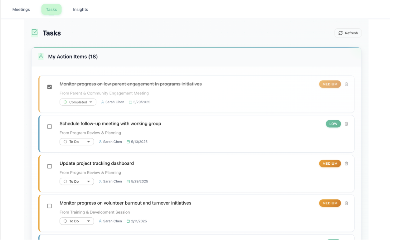Switch to the Meetings tab
This screenshot has width=393, height=242.
coord(21,9)
